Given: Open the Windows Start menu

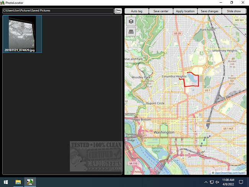Looking at the screenshot, I should pos(6,182).
